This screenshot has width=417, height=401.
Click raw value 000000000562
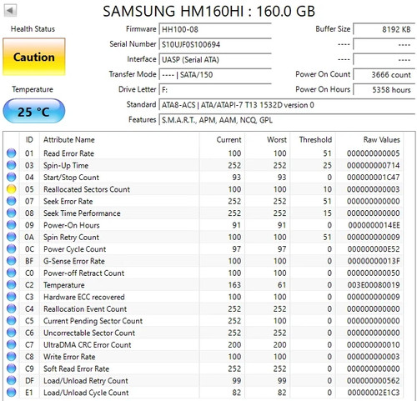click(374, 380)
